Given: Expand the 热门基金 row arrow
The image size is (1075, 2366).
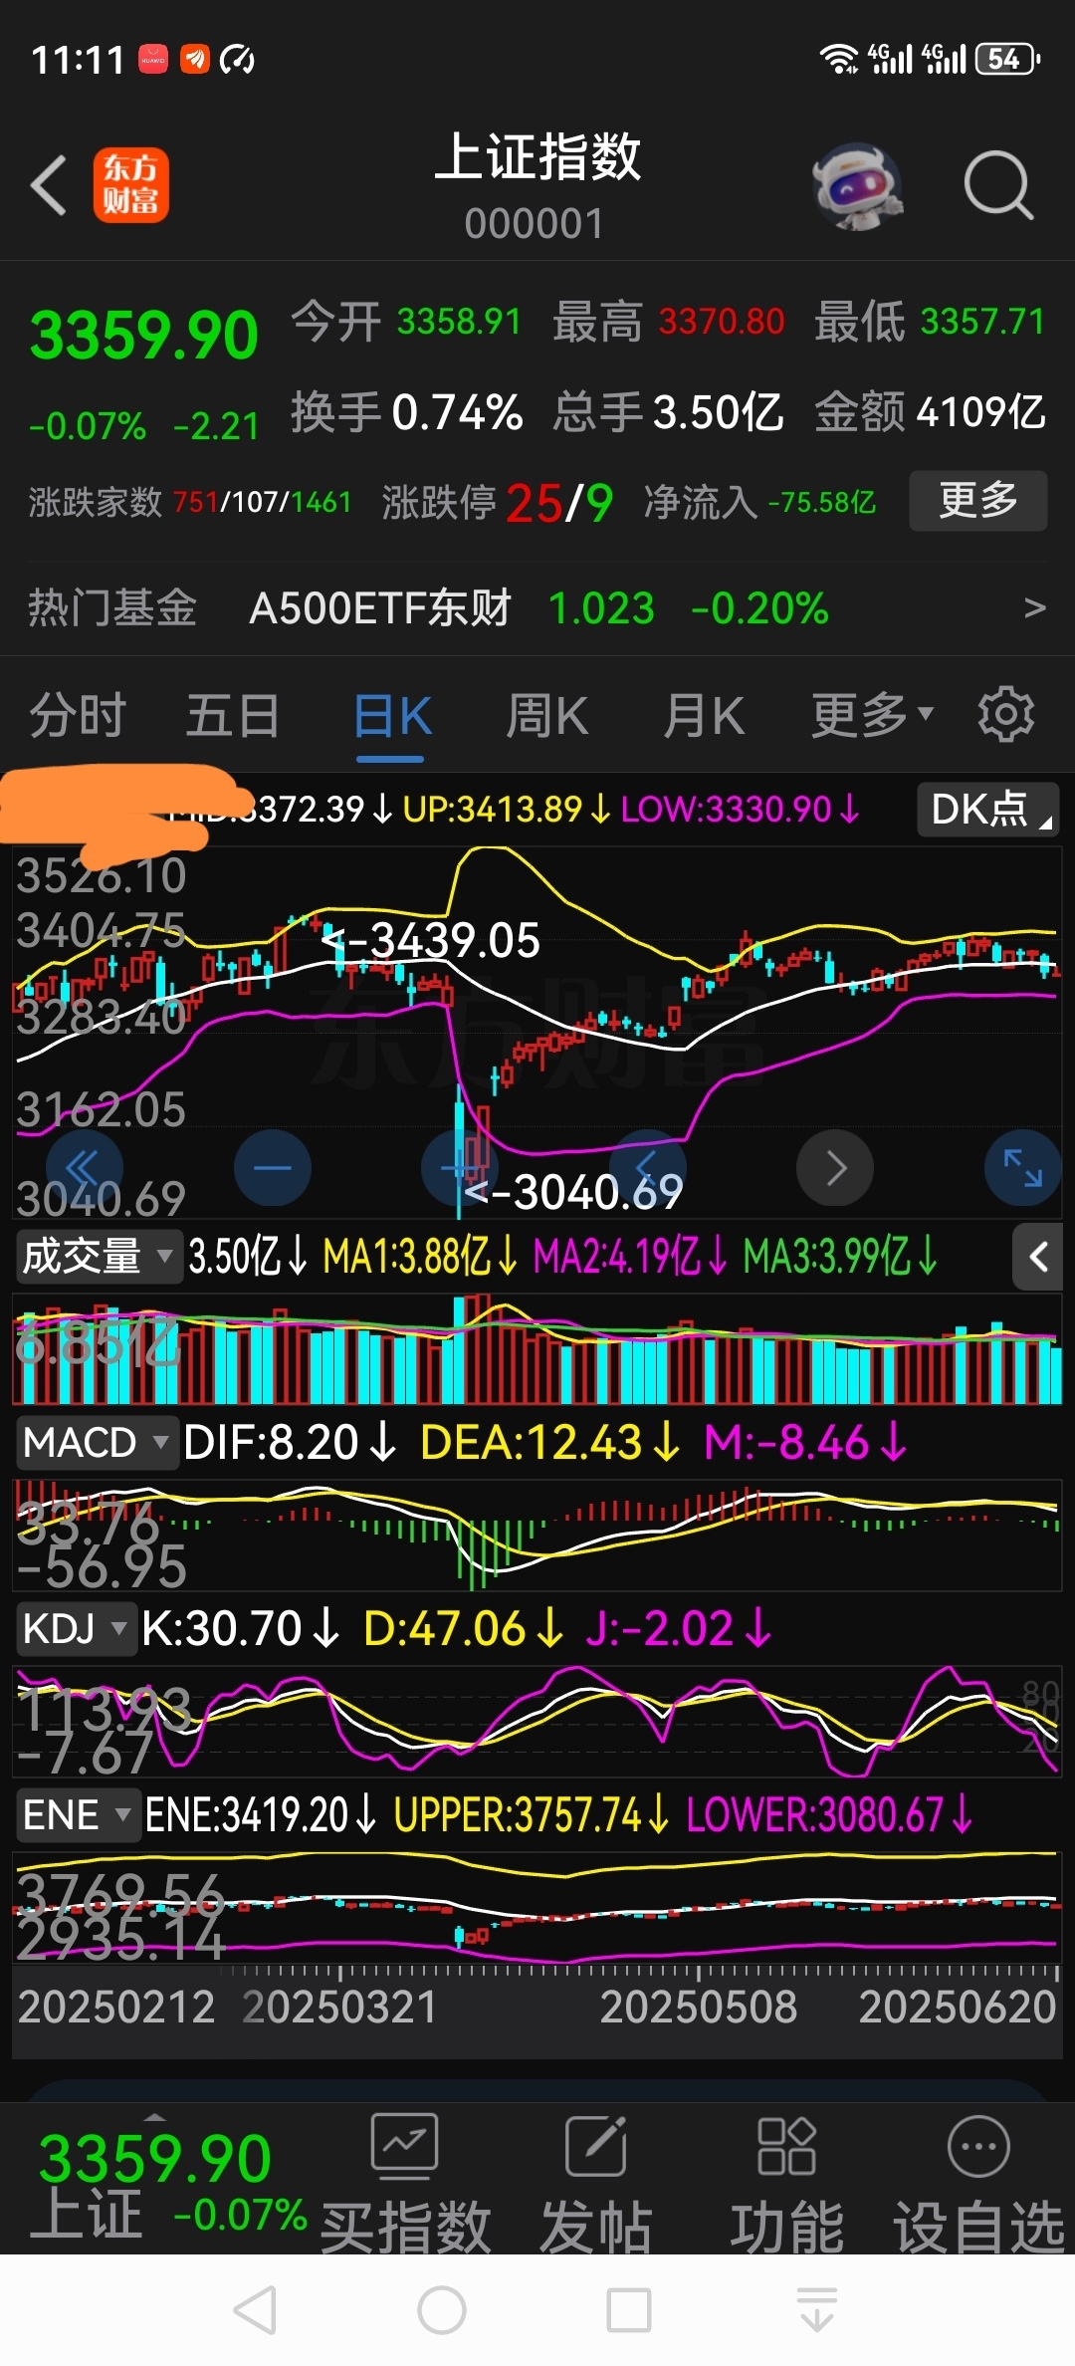Looking at the screenshot, I should point(1034,607).
